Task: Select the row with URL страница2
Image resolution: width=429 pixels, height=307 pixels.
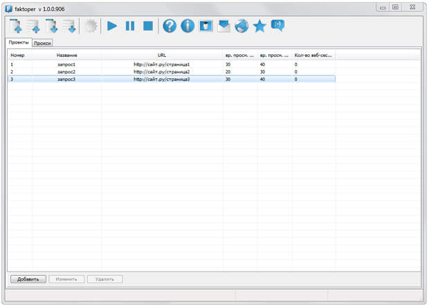Action: (161, 72)
